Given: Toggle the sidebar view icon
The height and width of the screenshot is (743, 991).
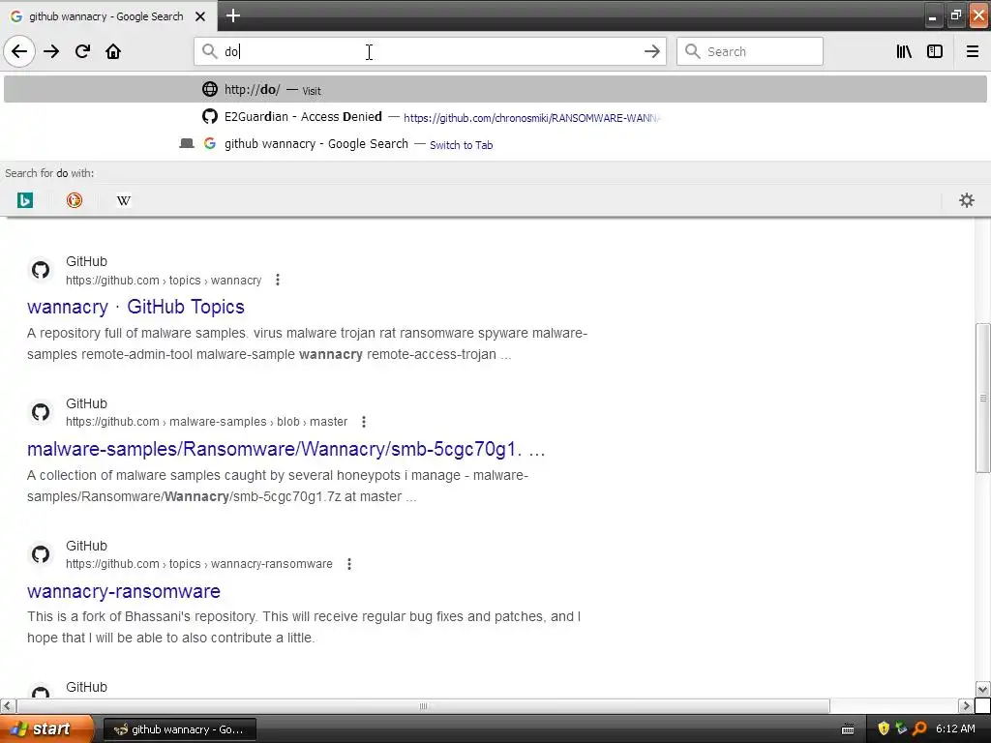Looking at the screenshot, I should click(x=935, y=51).
